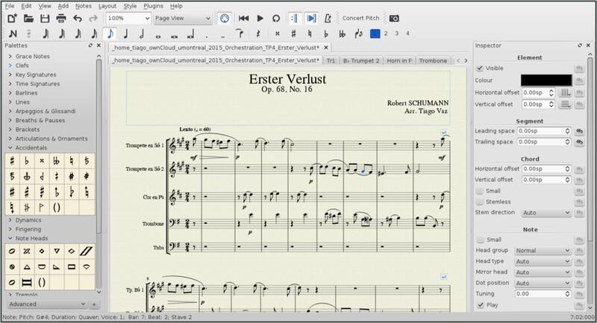This screenshot has height=323, width=597.
Task: Click the black Colour swatch
Action: click(546, 80)
